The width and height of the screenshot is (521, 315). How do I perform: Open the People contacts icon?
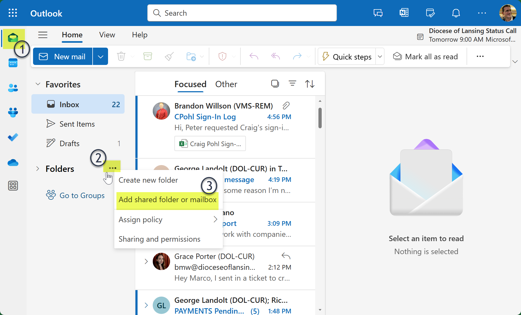[13, 88]
